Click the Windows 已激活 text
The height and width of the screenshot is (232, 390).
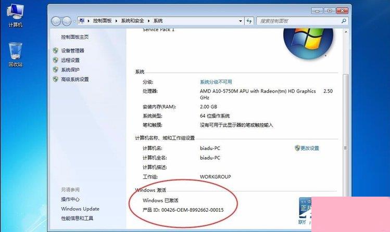tap(160, 200)
